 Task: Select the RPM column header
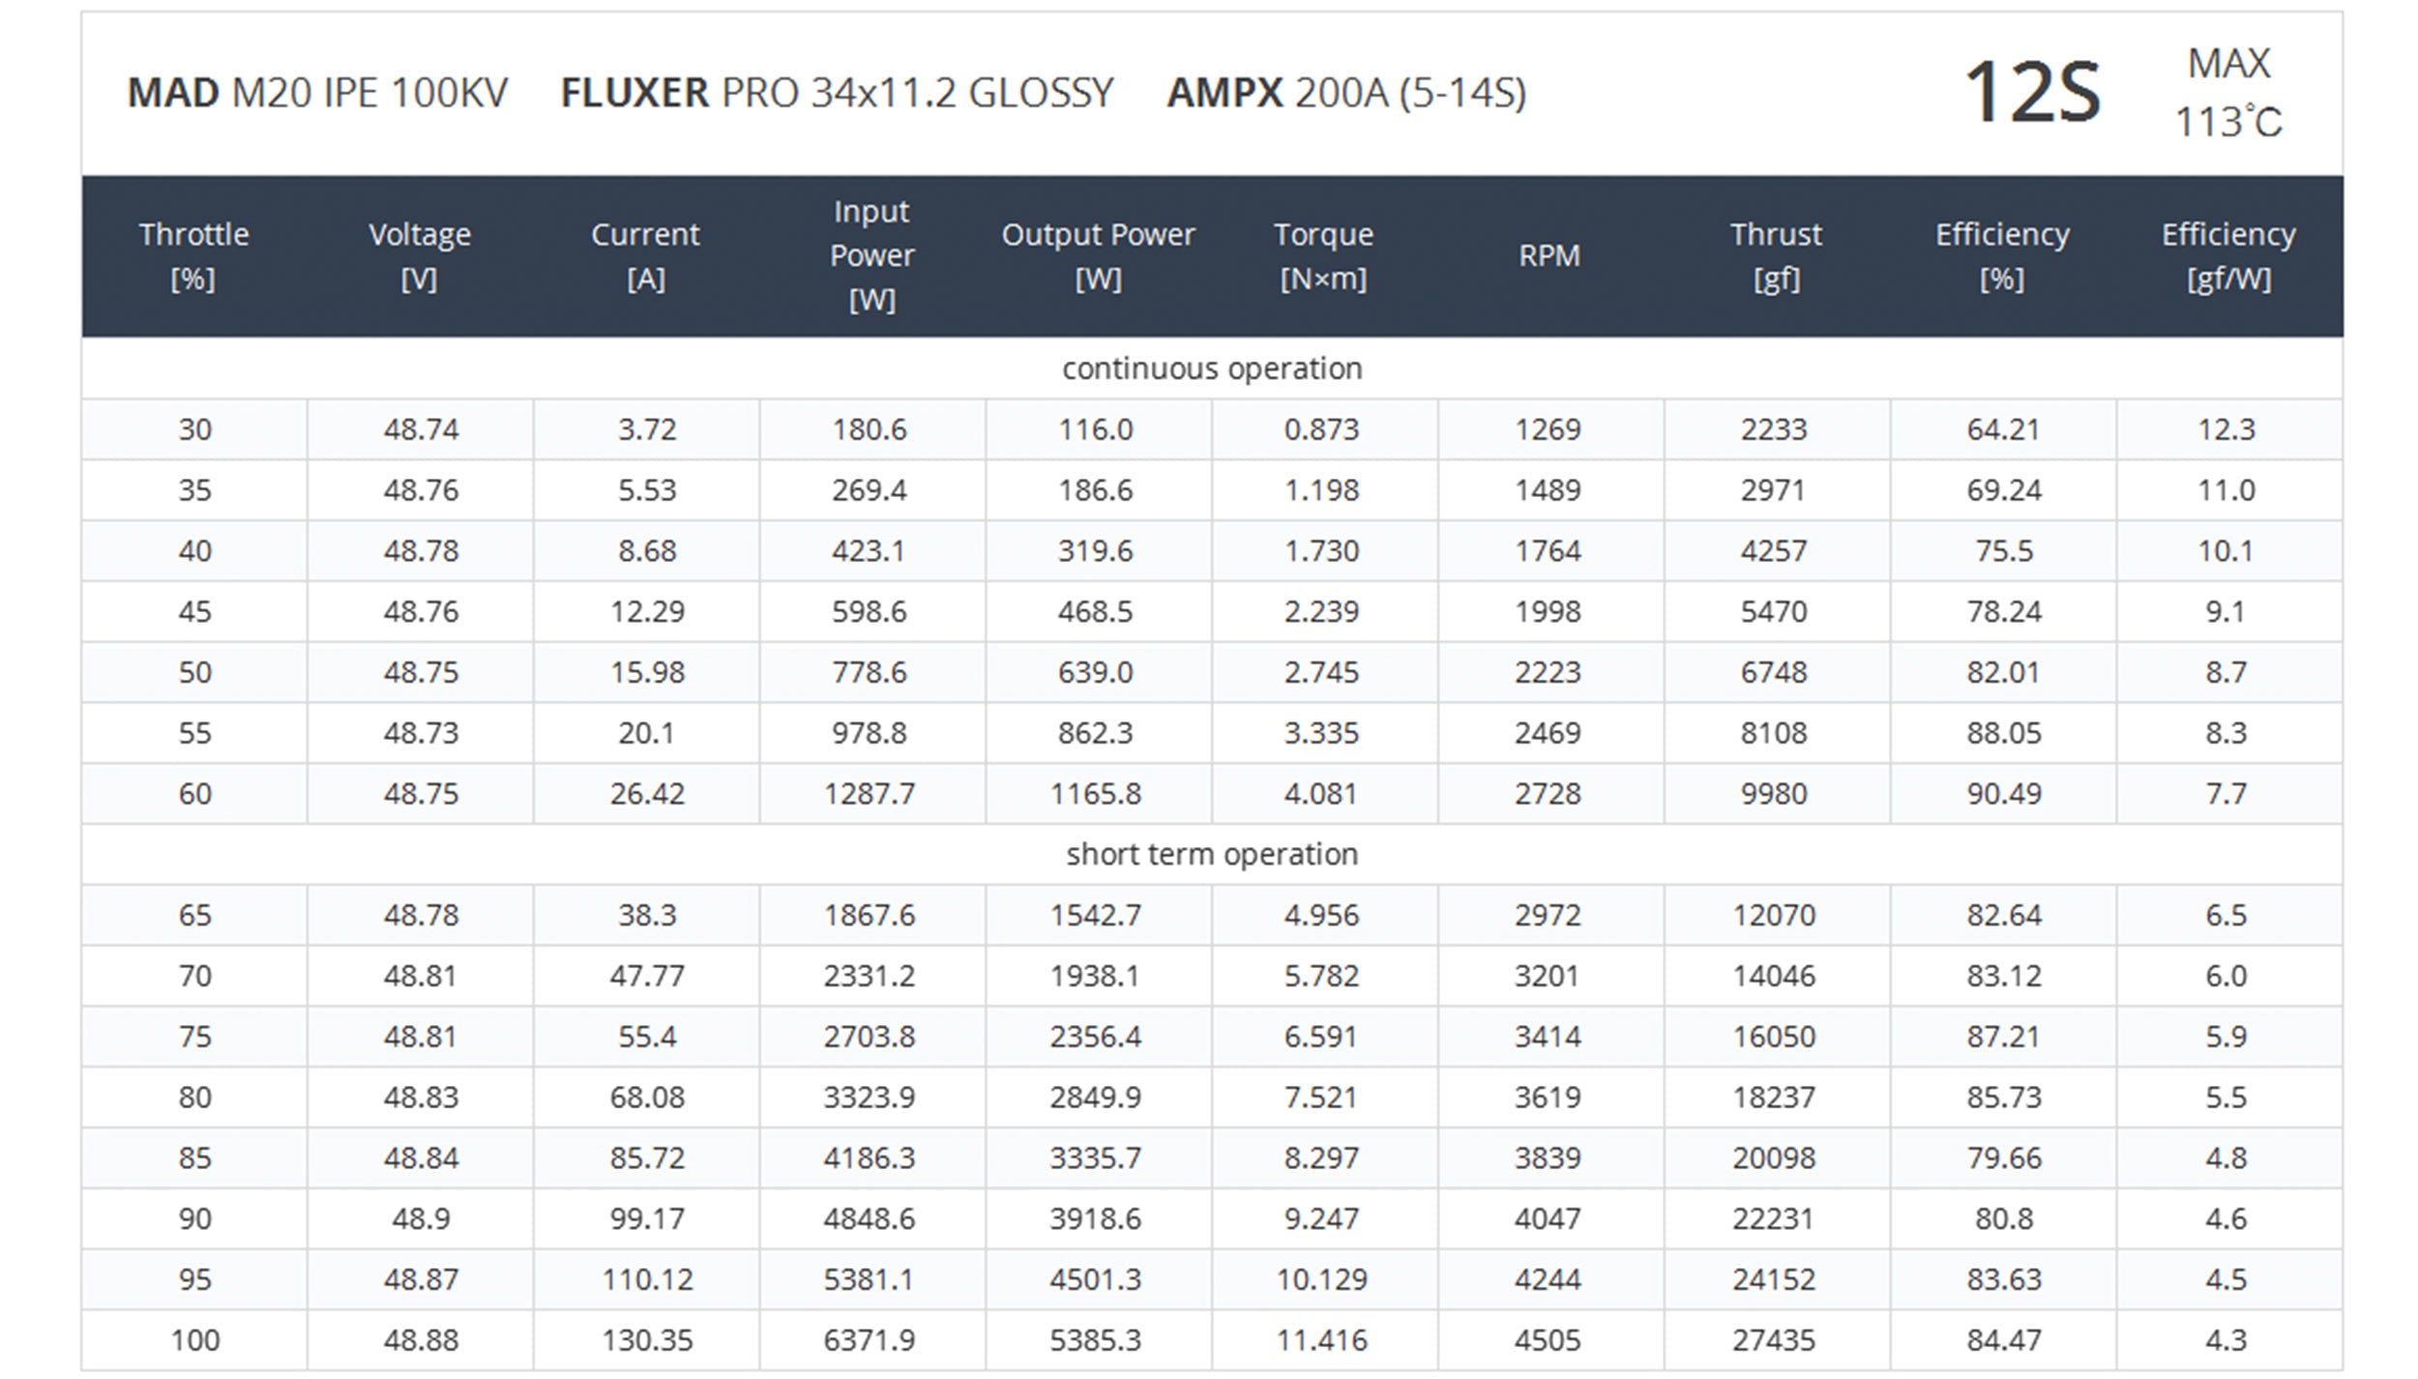[x=1549, y=256]
